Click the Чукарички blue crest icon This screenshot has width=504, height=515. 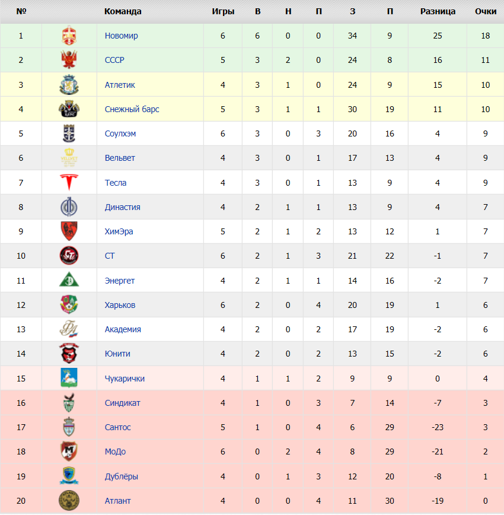click(x=69, y=378)
